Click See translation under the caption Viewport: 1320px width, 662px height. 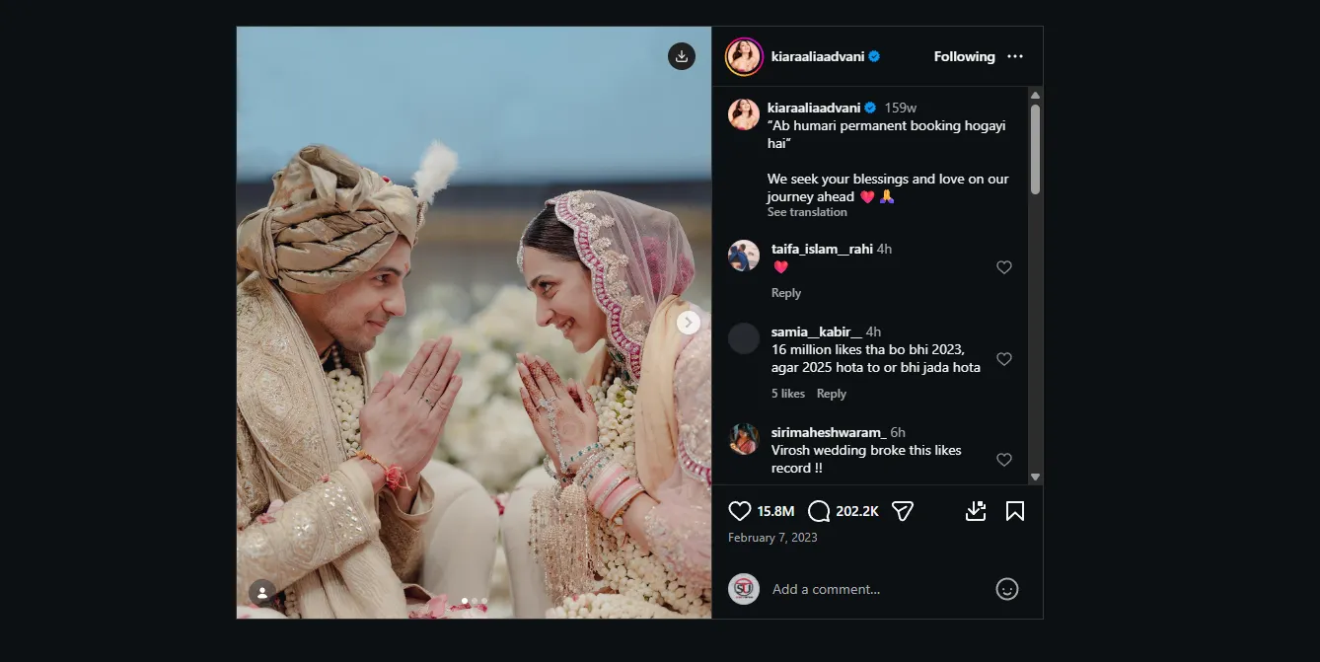pos(807,212)
